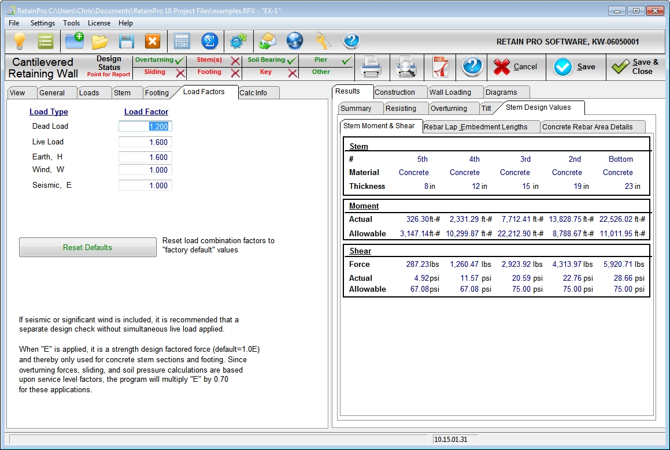Open the License menu
Screen dimensions: 670x450
coord(99,23)
